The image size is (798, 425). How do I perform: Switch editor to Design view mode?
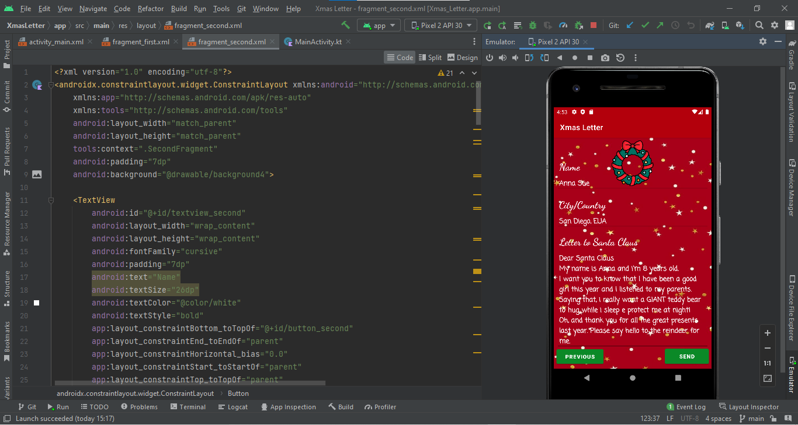pyautogui.click(x=462, y=57)
